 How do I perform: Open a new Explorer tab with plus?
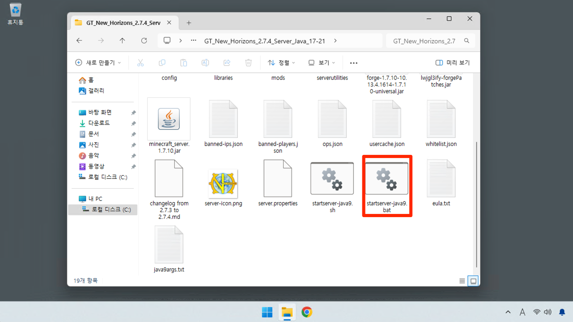point(189,23)
